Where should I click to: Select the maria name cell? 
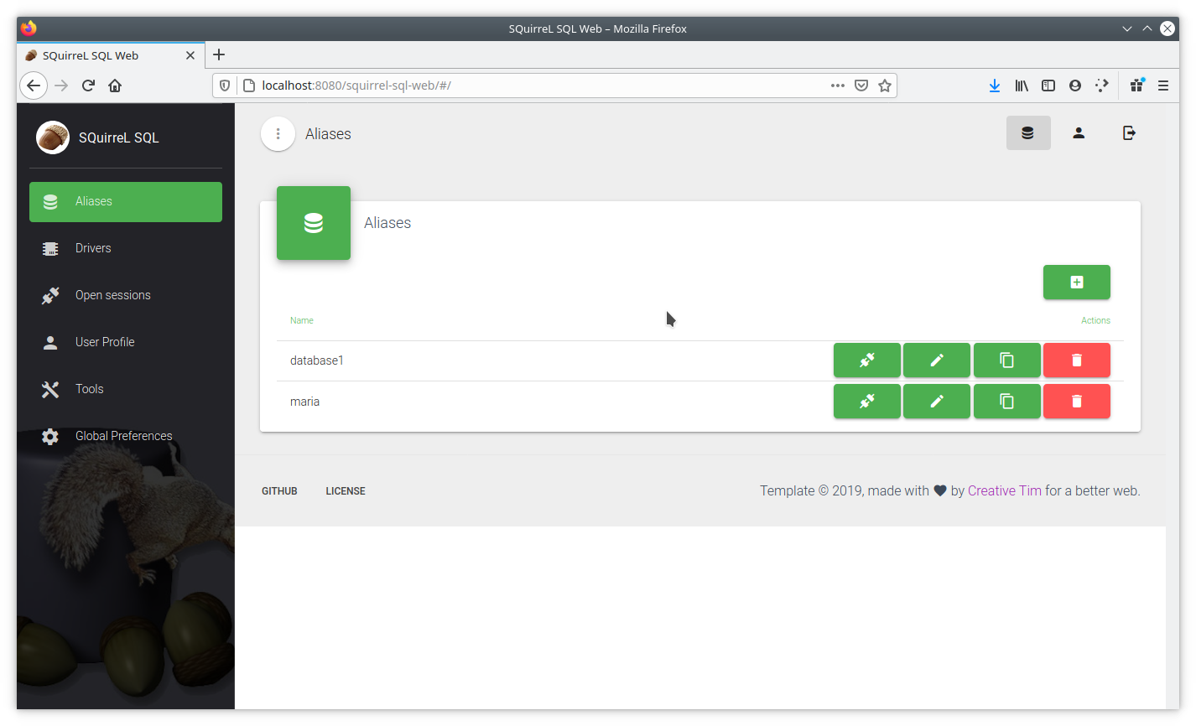[x=304, y=402]
